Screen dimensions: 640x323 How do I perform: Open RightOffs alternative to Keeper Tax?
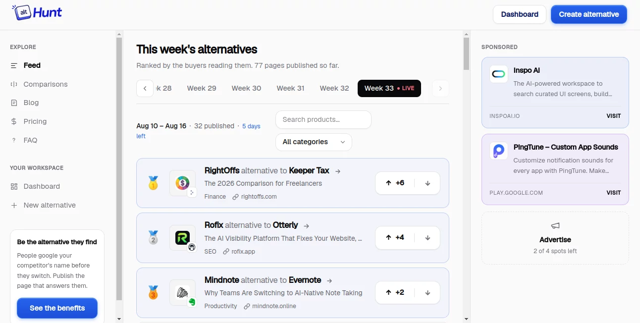click(x=267, y=170)
